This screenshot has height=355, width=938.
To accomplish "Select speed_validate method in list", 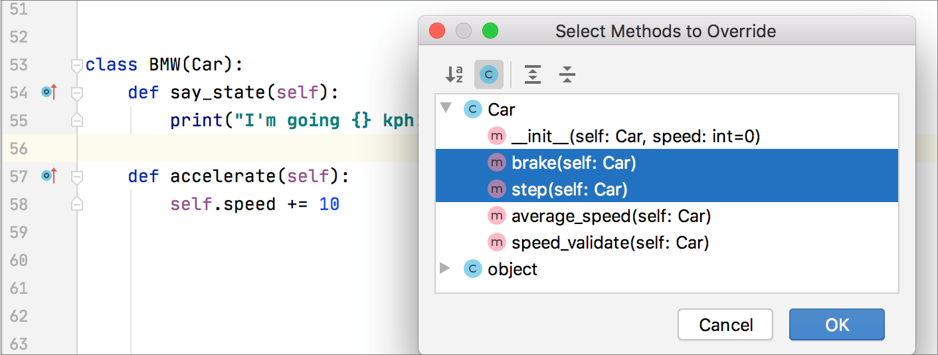I will pos(610,243).
